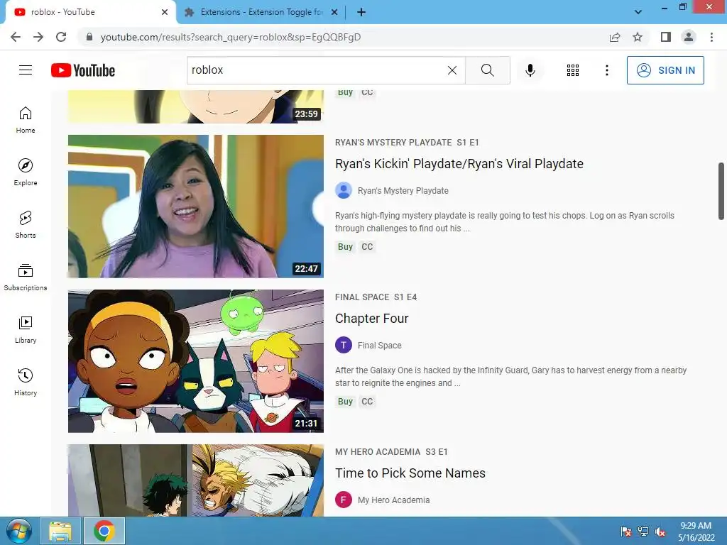Close the roblox - YouTube tab
The width and height of the screenshot is (727, 545).
click(165, 12)
